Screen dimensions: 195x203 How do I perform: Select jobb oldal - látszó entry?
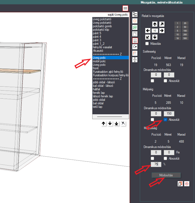pos(111,82)
